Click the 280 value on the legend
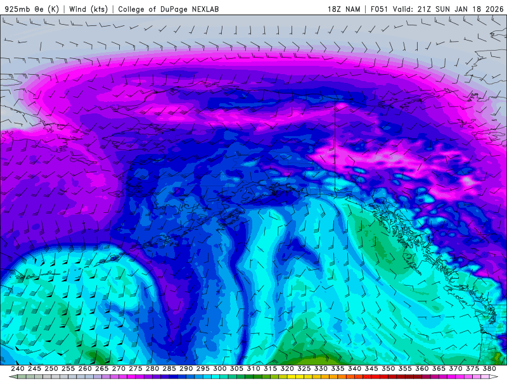The height and width of the screenshot is (380, 507). (152, 369)
